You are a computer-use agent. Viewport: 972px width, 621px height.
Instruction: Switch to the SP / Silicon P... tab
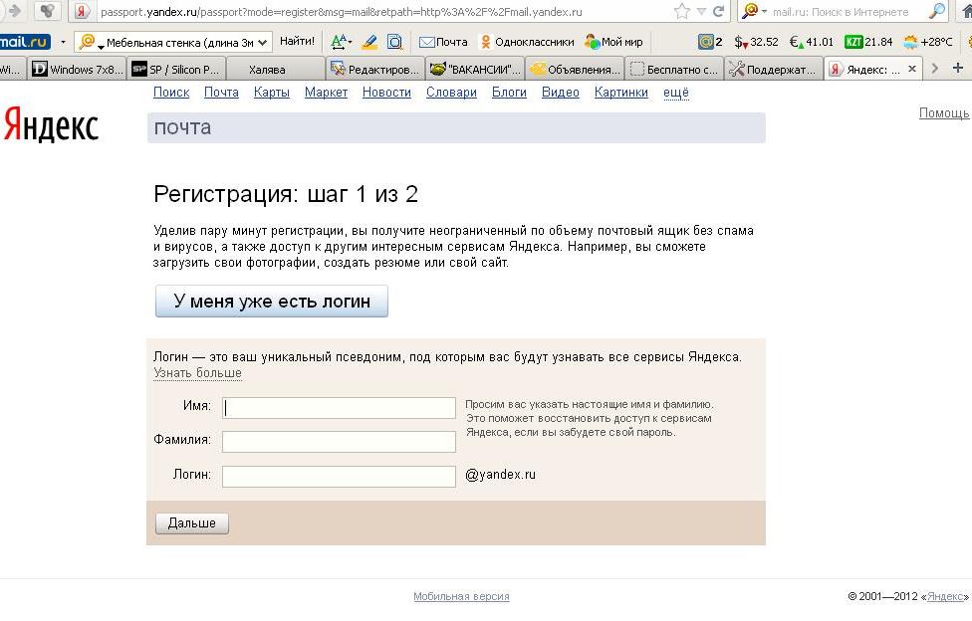176,69
